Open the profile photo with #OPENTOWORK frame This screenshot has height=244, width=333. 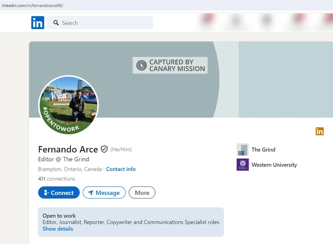coord(68,105)
